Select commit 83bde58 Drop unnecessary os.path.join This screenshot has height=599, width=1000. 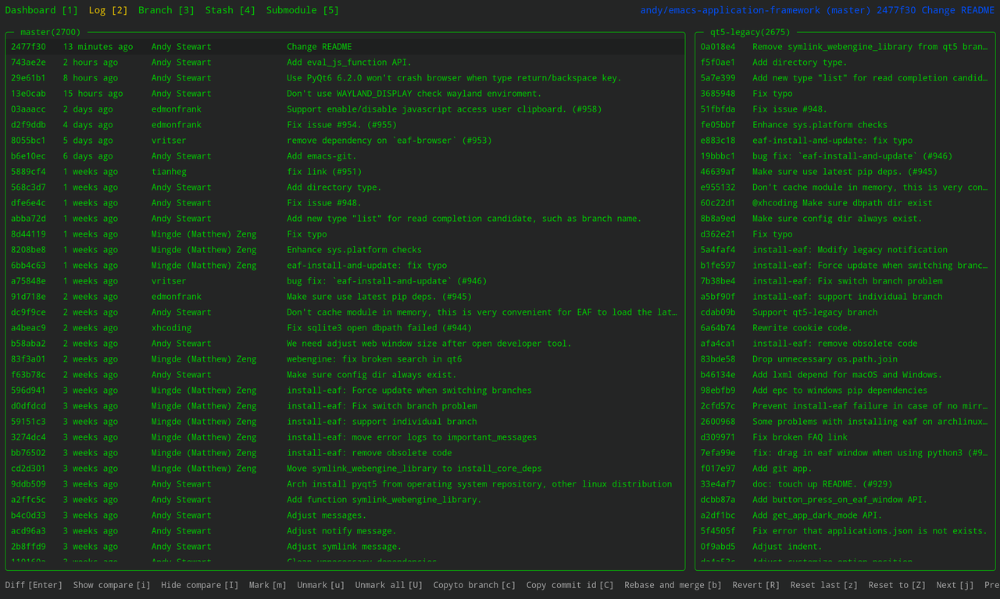tap(845, 359)
